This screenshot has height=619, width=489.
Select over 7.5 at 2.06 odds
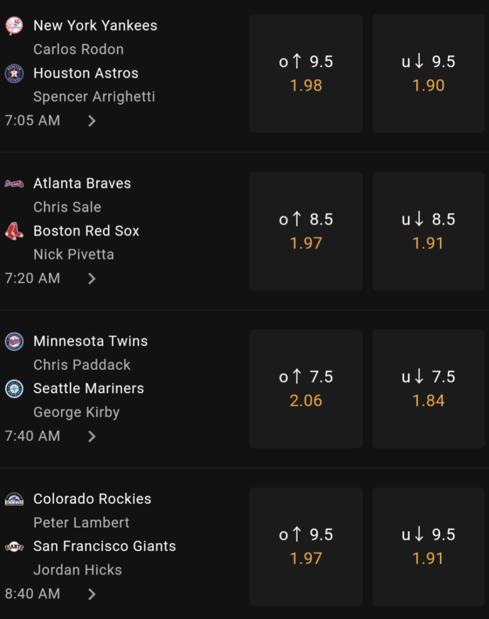pos(306,389)
